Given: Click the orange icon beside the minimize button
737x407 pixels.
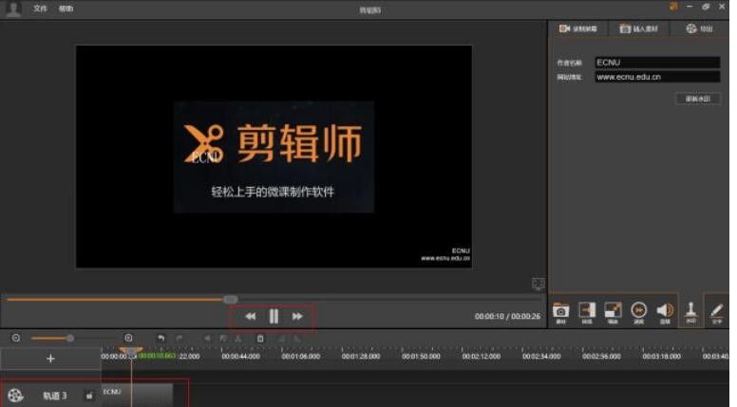Looking at the screenshot, I should pos(673,7).
